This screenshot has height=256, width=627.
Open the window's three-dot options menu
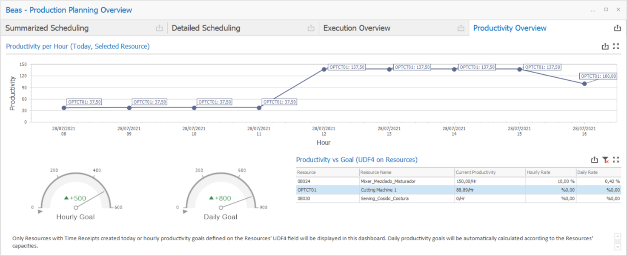click(x=593, y=10)
